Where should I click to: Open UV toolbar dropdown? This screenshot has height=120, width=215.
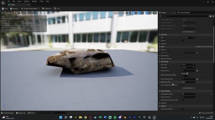(x=57, y=9)
